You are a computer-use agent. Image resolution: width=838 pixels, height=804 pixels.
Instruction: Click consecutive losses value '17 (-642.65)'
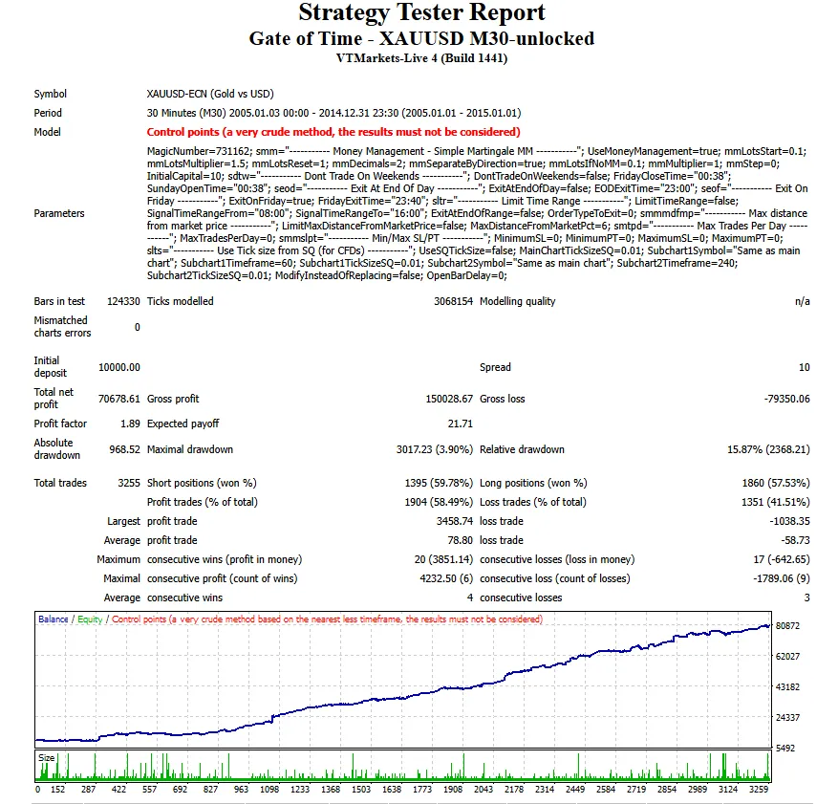click(782, 559)
